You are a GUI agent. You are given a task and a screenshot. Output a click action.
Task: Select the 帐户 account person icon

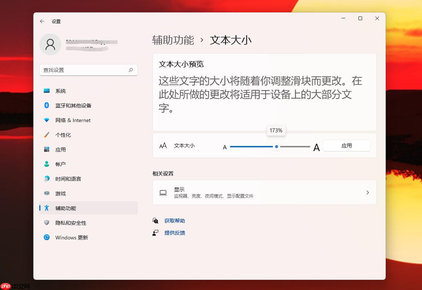[47, 164]
